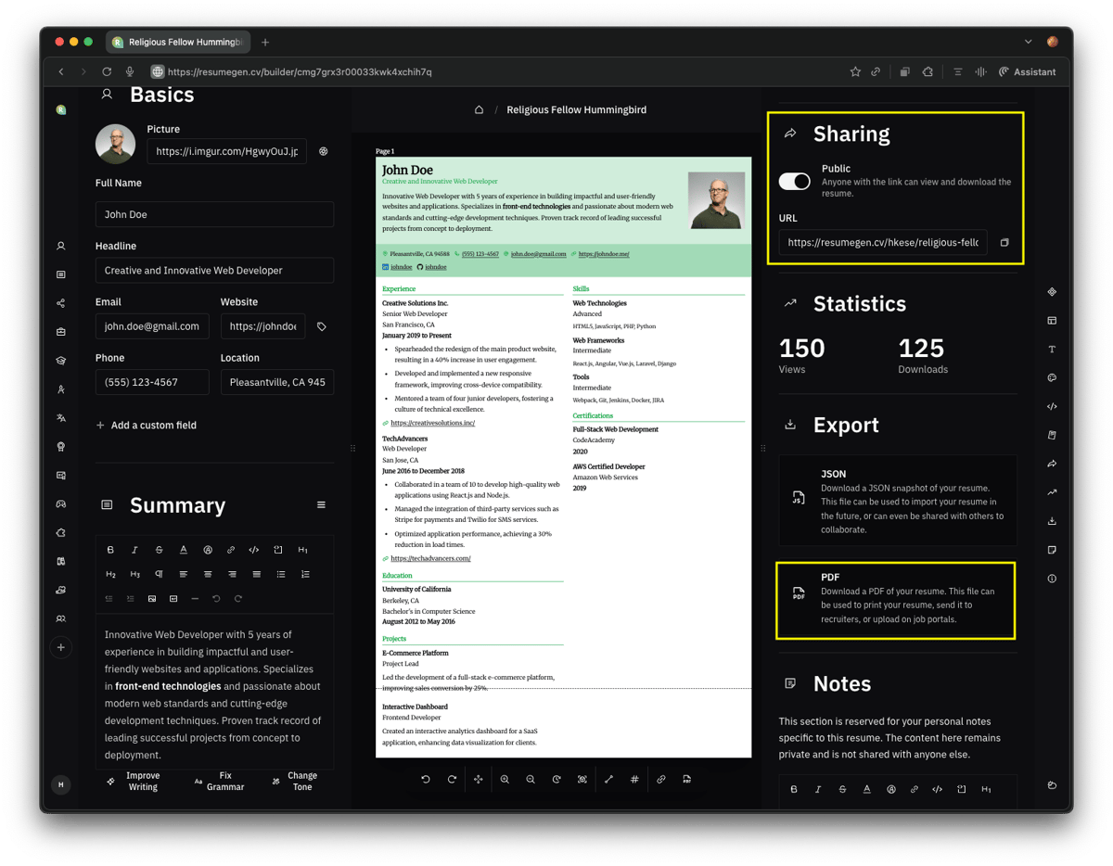Viewport: 1113px width, 866px height.
Task: Download PDF via bottom toolbar icon
Action: click(x=686, y=780)
